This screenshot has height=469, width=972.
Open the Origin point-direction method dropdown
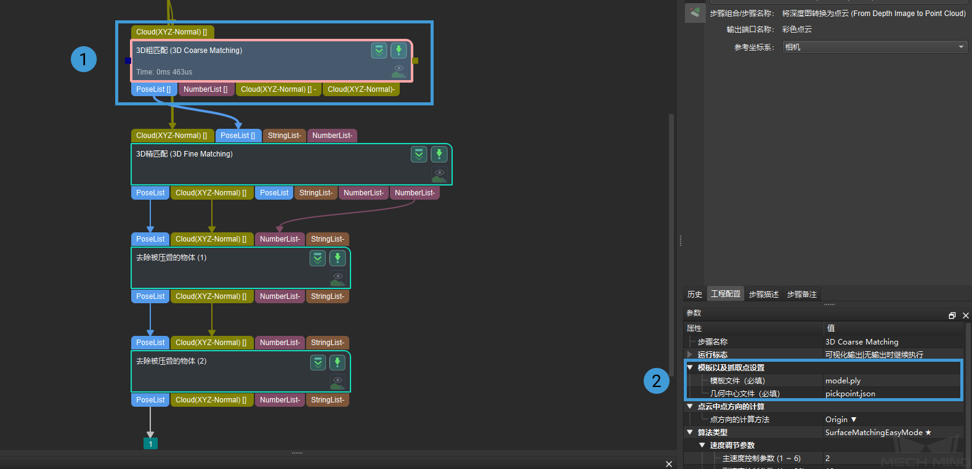841,420
